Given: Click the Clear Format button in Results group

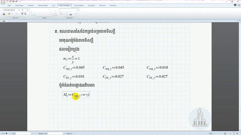Looking at the screenshot, I should pos(55,12).
